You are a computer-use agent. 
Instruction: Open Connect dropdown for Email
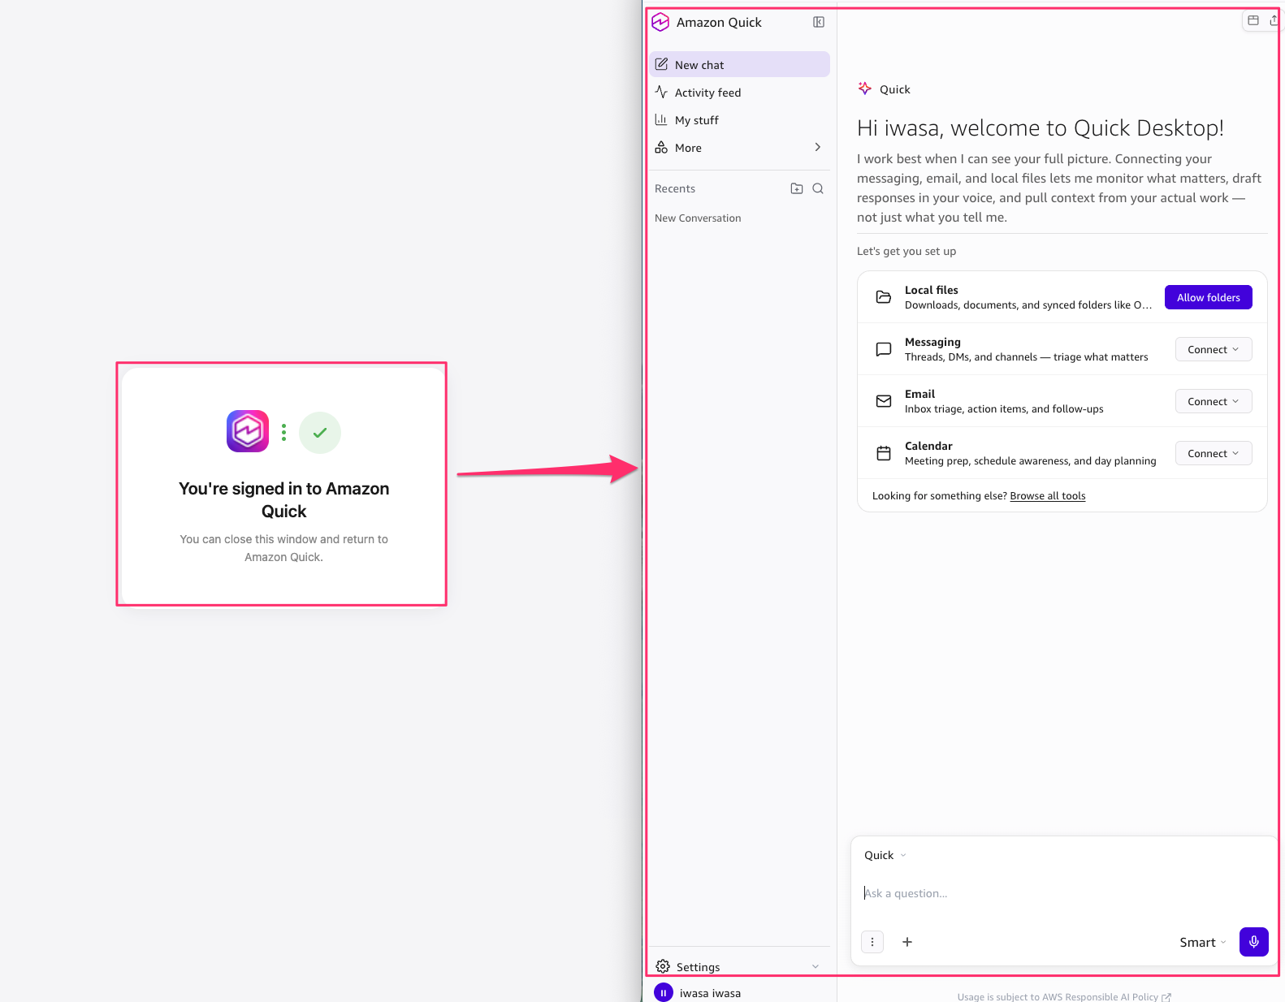pyautogui.click(x=1214, y=401)
